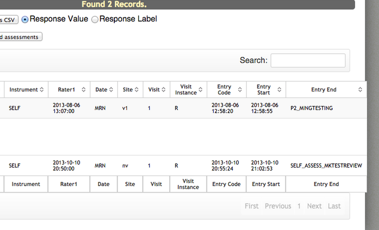Click the footer Visit Instance label

[x=188, y=184]
